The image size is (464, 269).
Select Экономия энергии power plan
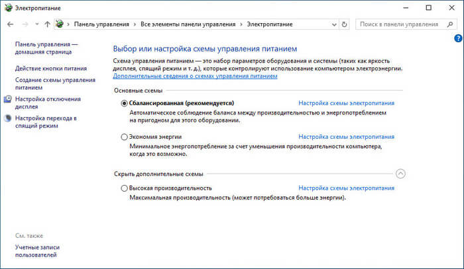125,137
